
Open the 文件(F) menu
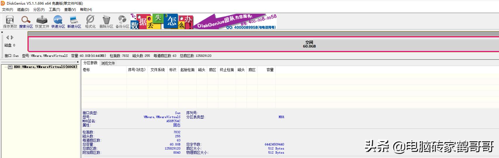point(8,10)
